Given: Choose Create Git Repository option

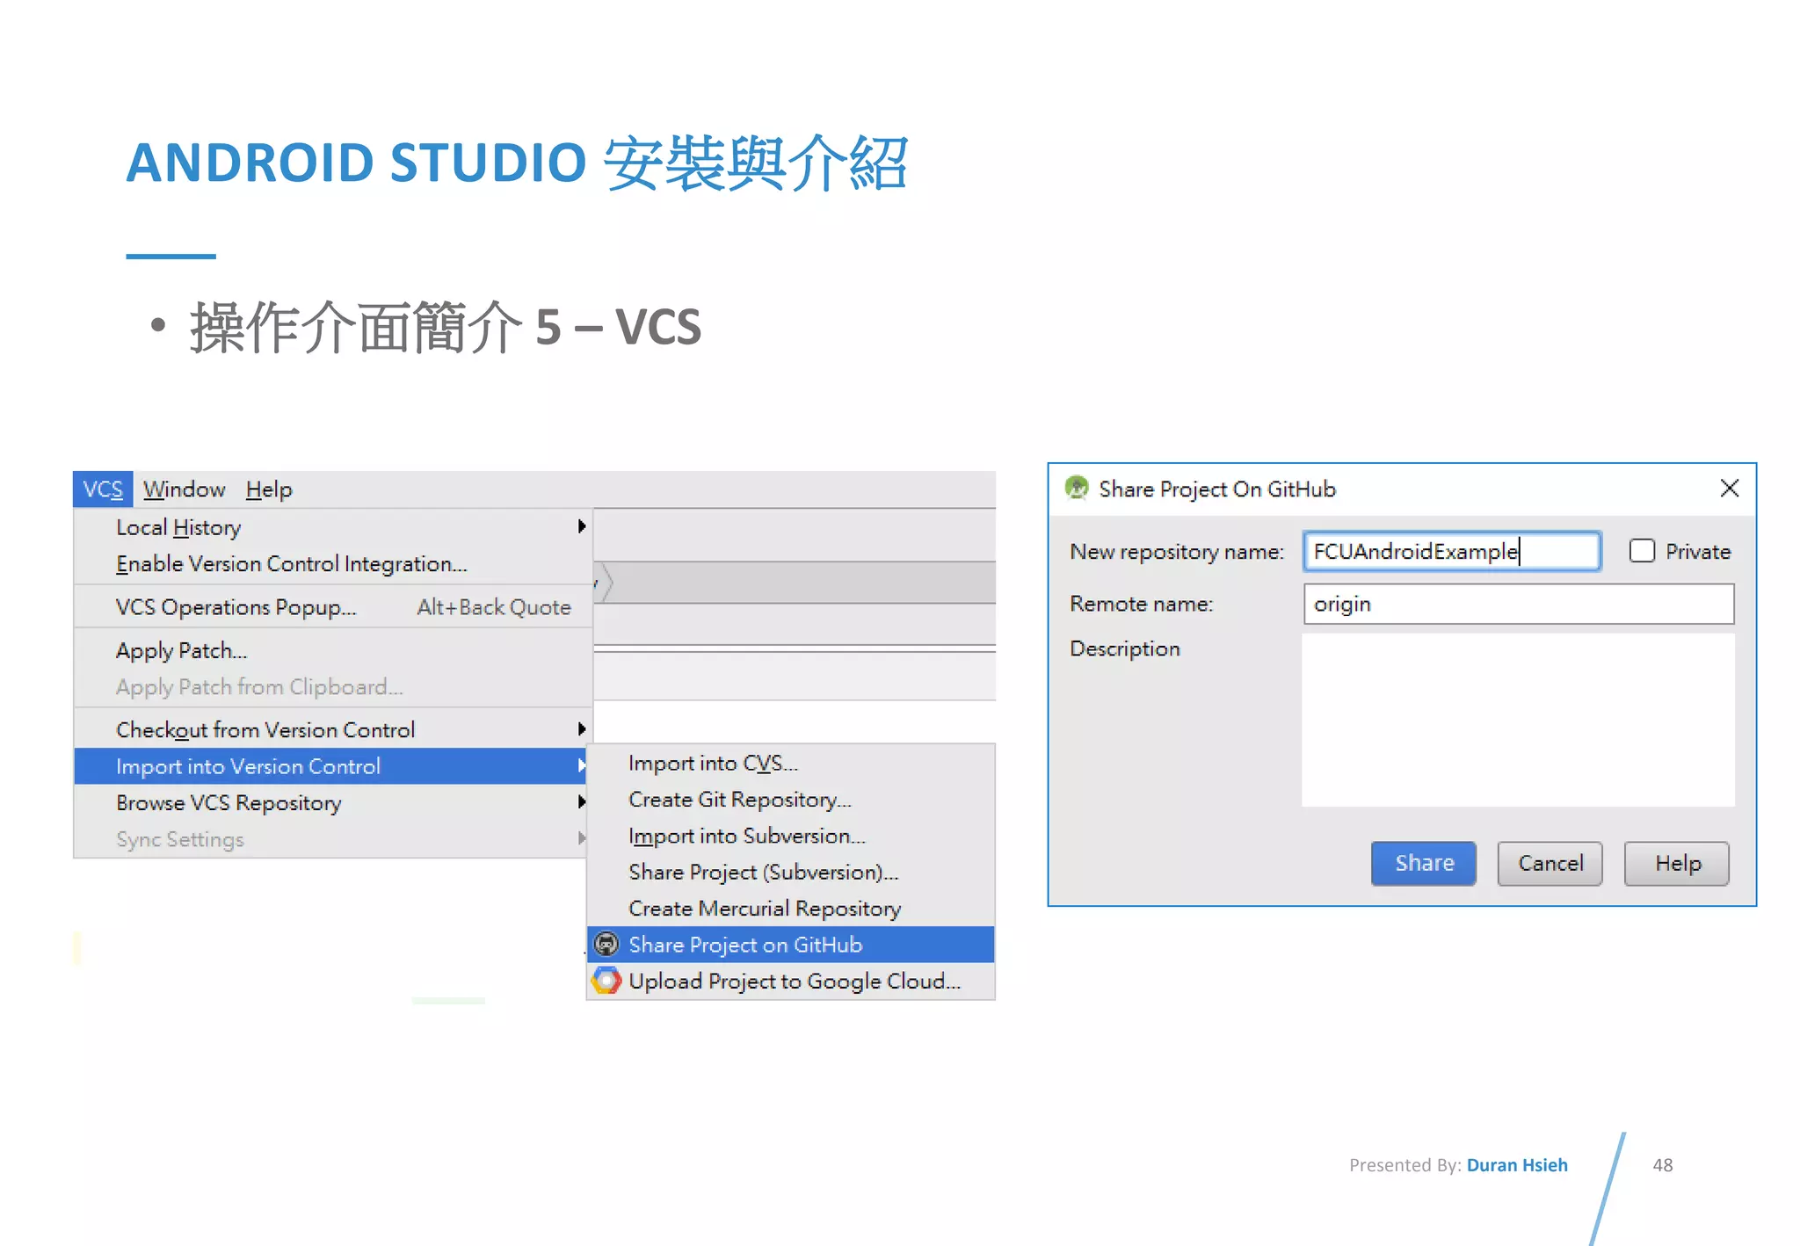Looking at the screenshot, I should 791,800.
